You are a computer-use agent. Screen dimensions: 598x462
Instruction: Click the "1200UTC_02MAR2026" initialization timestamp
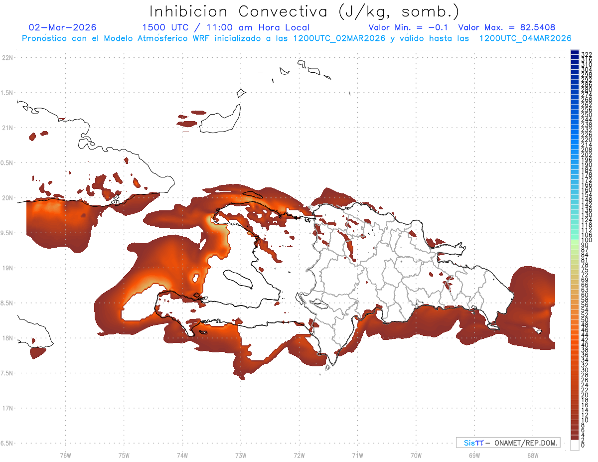339,38
